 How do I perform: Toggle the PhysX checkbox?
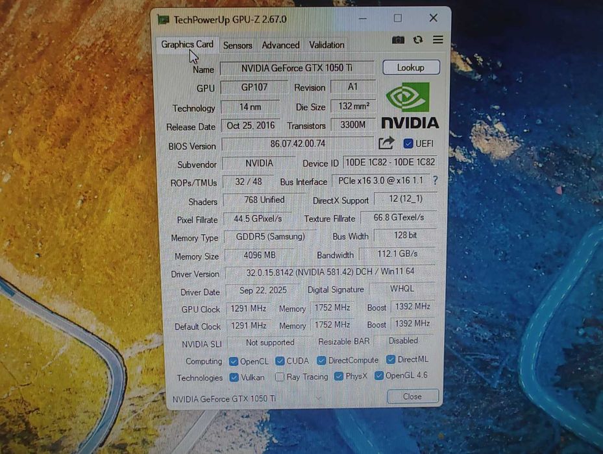(x=338, y=376)
